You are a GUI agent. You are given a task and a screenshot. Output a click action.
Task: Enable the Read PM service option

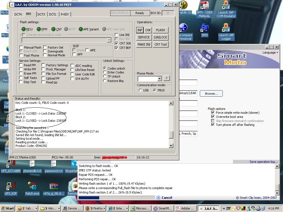pyautogui.click(x=21, y=65)
